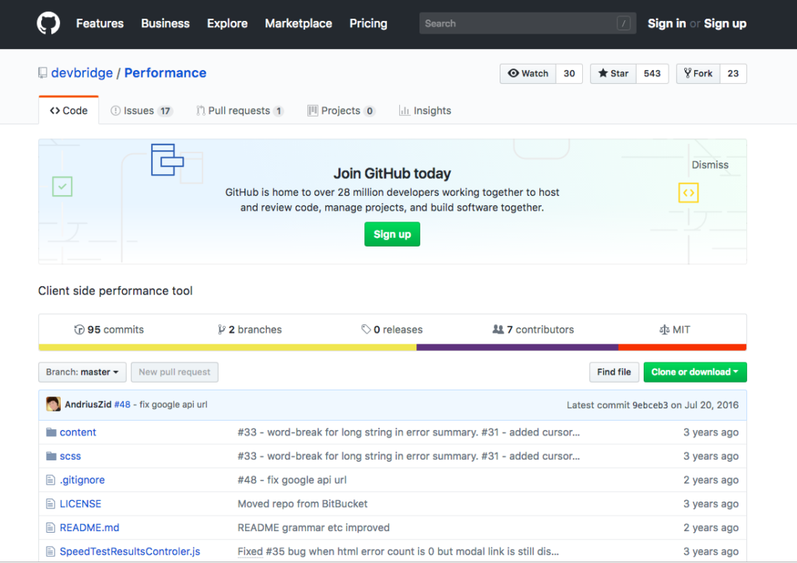Viewport: 797px width, 563px height.
Task: Open the watchers count 30
Action: coord(569,74)
